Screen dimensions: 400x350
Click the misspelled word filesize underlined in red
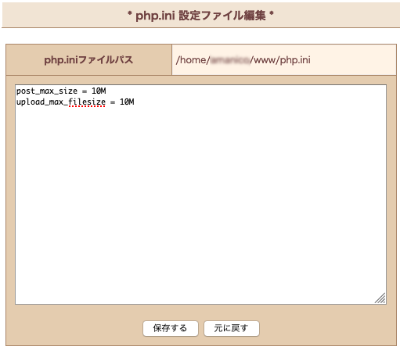pyautogui.click(x=87, y=102)
